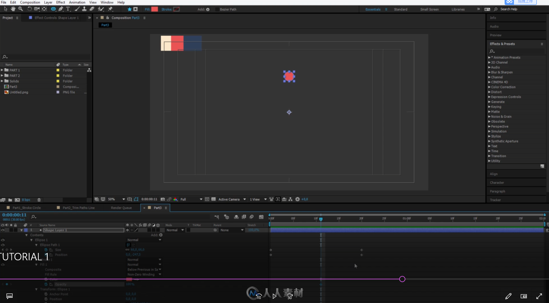Select the Roto Brush tool
Screen dimensions: 549x303
point(101,9)
